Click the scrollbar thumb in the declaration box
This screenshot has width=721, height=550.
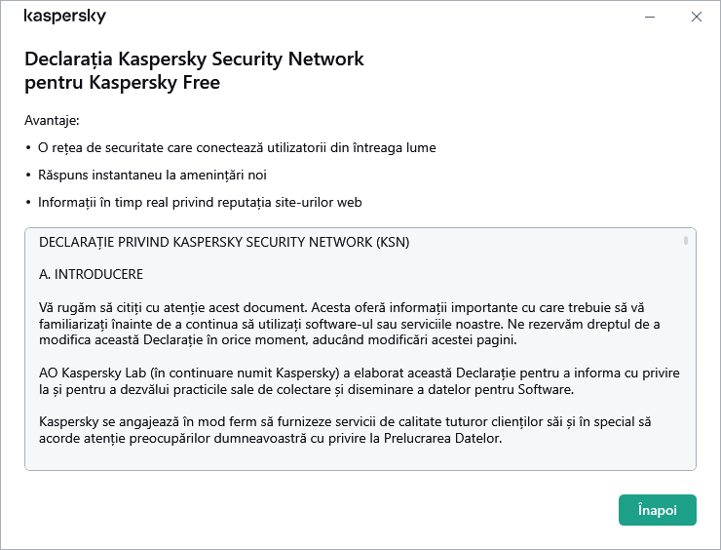click(x=686, y=239)
